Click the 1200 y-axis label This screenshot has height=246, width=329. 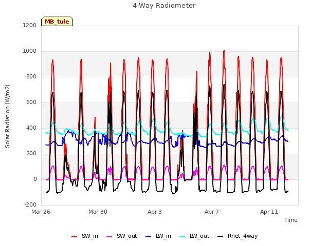coord(30,26)
